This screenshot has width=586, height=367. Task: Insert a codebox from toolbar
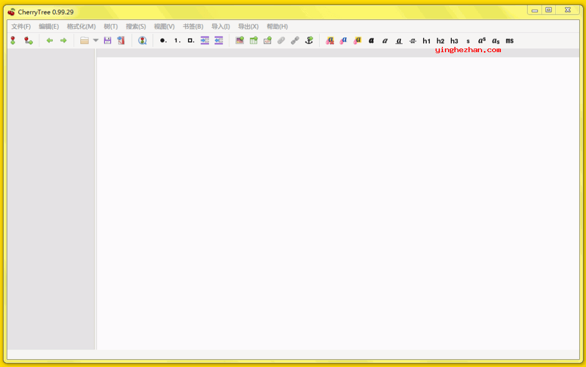[267, 40]
